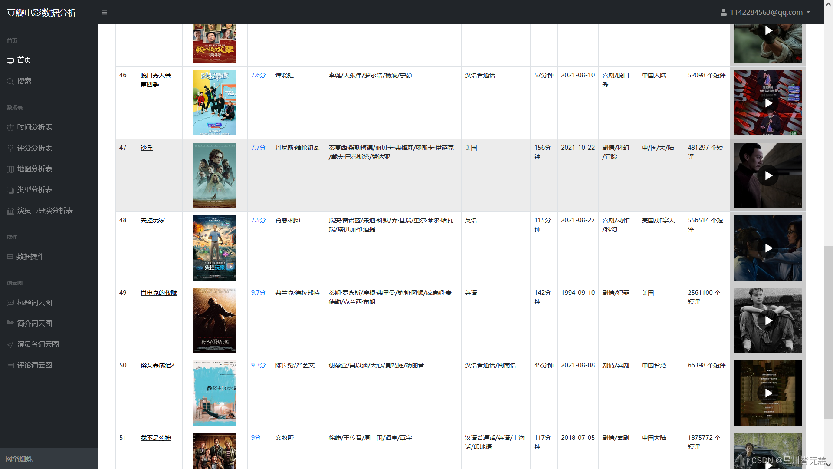Screen dimensions: 833x469
Task: Open the 失控玩家 movie link
Action: tap(153, 220)
